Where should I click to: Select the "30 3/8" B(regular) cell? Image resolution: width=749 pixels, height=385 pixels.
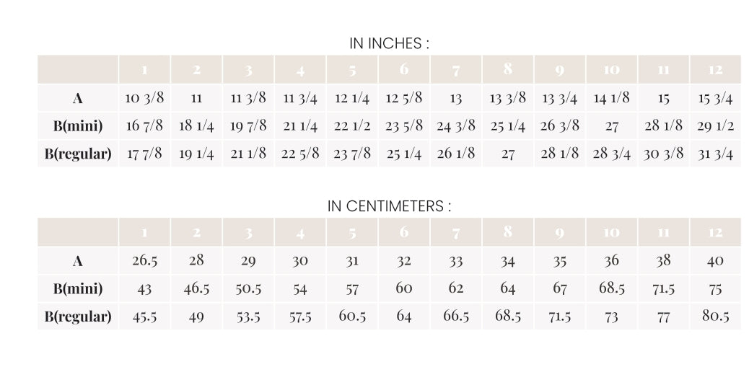point(663,154)
